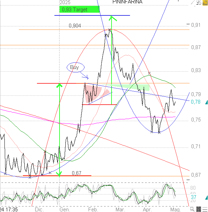Screen dimensions: 208x212
Task: Click the 0,75 price axis label
Action: click(x=196, y=120)
